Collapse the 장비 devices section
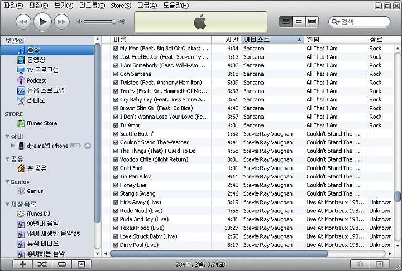Viewport: 402px width, 271px height. click(x=7, y=137)
